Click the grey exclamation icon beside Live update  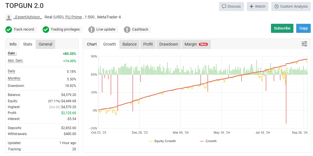pyautogui.click(x=91, y=30)
